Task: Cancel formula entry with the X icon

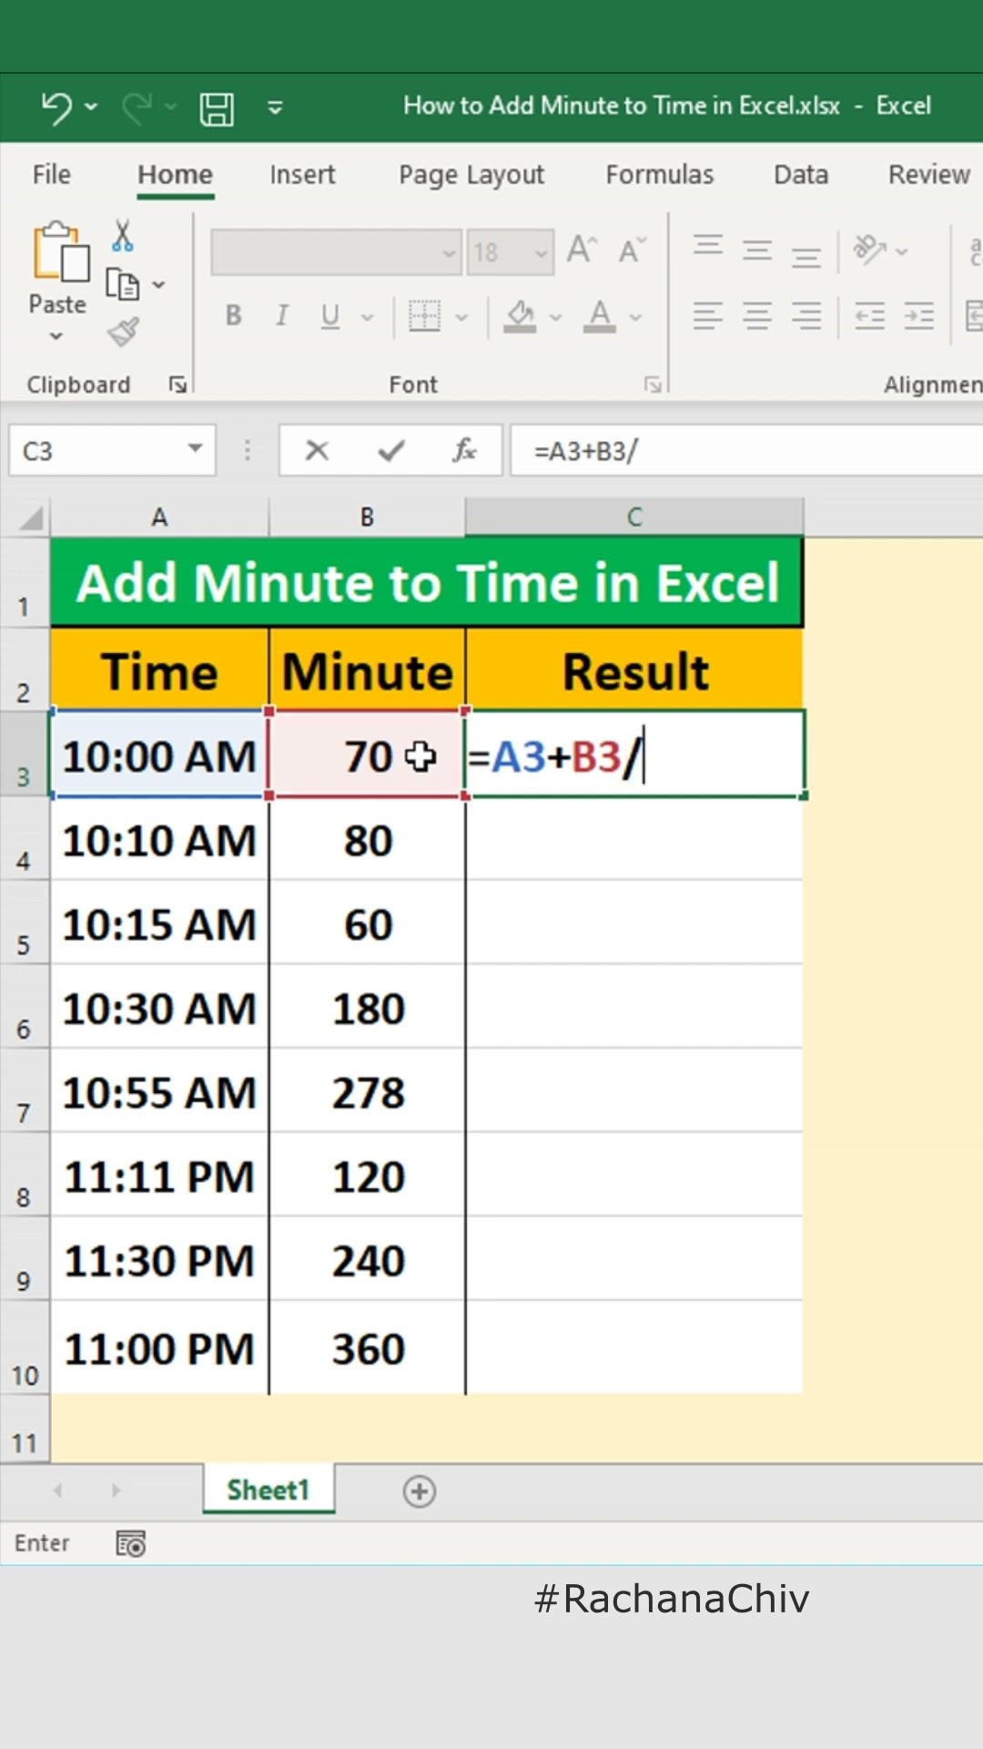Action: point(317,450)
